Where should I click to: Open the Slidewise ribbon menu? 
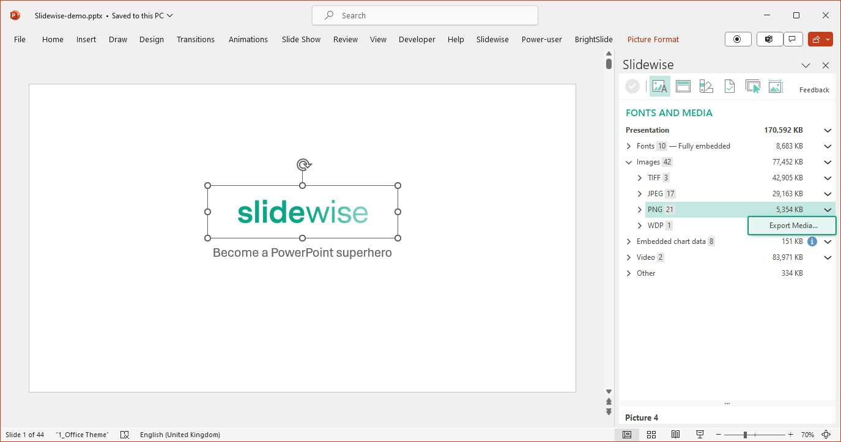coord(492,39)
